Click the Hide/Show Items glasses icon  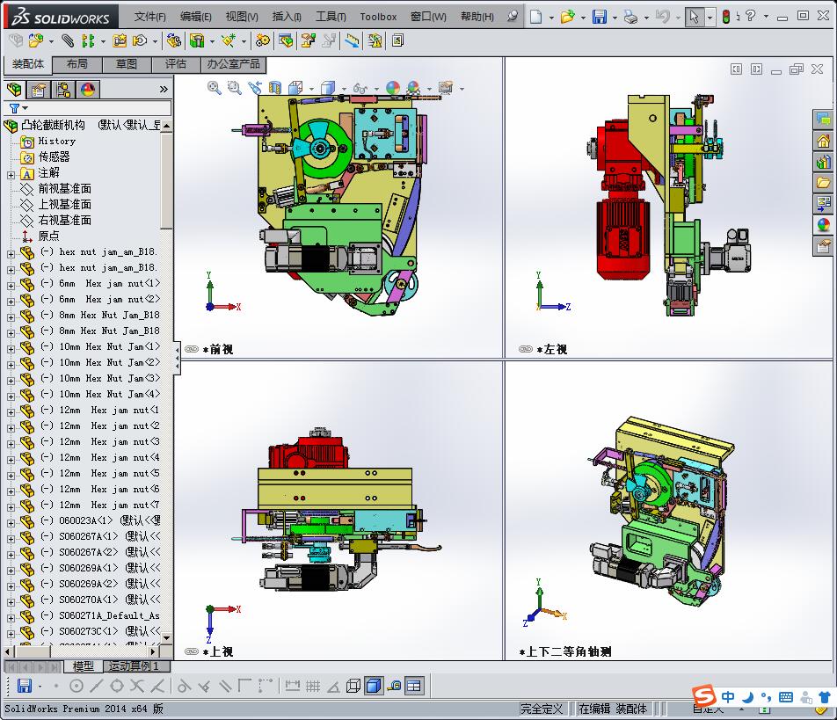coord(360,88)
